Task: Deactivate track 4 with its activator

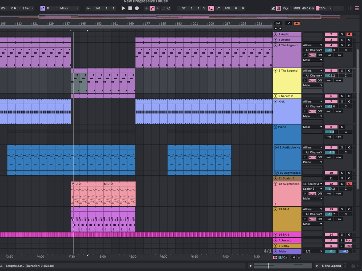Action: [x=331, y=45]
